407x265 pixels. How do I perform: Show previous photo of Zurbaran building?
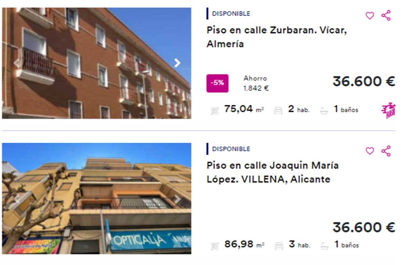click(x=16, y=63)
